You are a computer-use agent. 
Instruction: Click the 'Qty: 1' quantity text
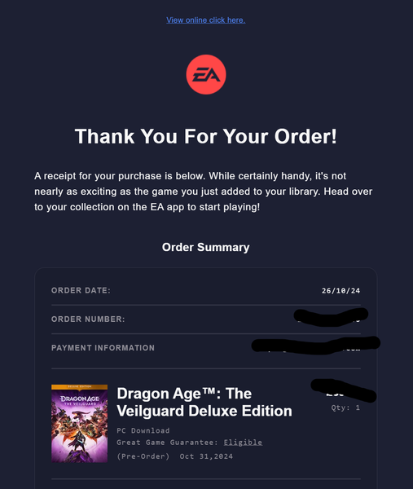(x=345, y=407)
